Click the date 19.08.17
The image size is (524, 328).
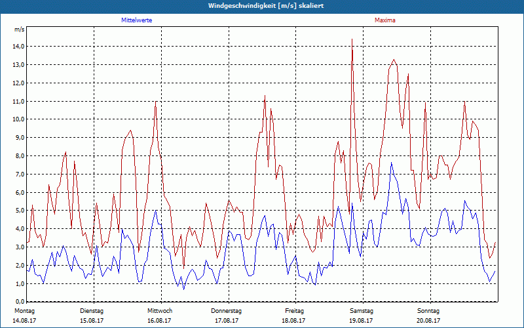coord(361,321)
